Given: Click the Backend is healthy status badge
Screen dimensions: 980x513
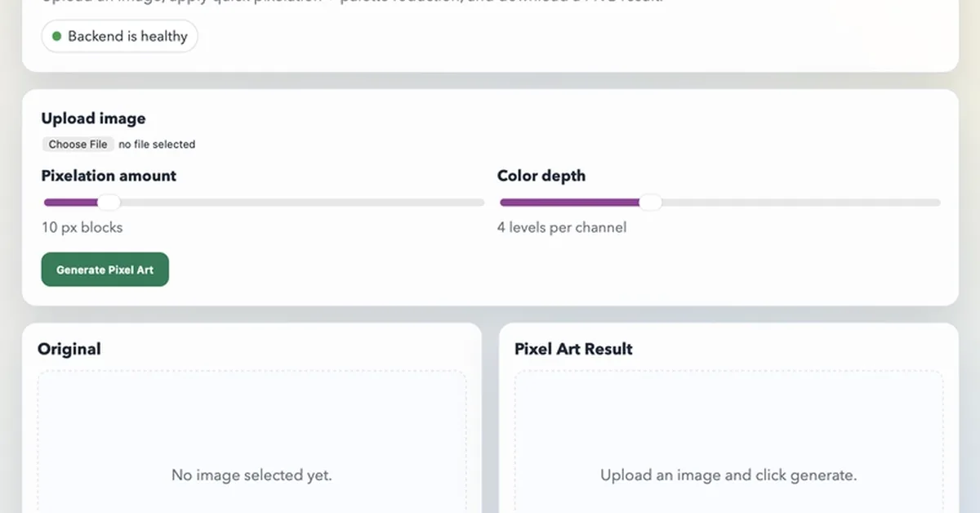Looking at the screenshot, I should 119,36.
